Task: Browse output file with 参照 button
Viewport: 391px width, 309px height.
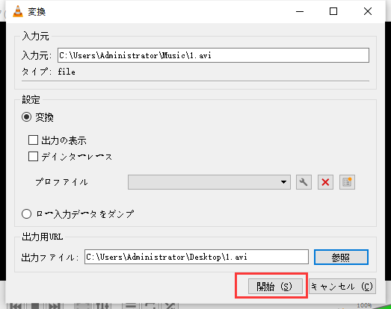Action: click(341, 257)
